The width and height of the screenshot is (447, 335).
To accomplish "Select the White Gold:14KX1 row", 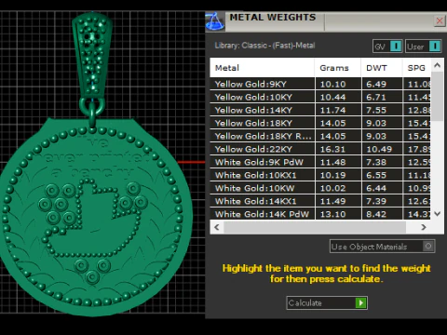I will 320,201.
